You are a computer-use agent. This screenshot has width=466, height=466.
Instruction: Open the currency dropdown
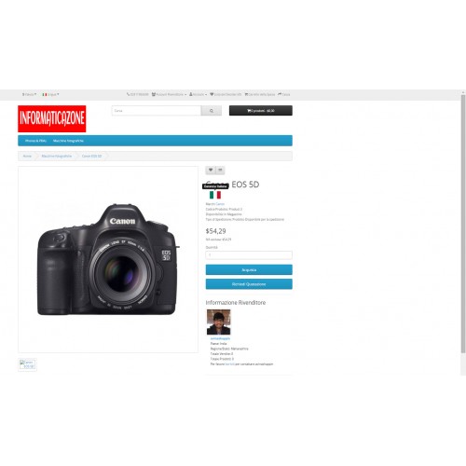[29, 94]
